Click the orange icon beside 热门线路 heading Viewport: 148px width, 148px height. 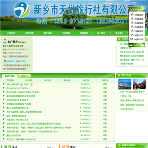tap(119, 75)
